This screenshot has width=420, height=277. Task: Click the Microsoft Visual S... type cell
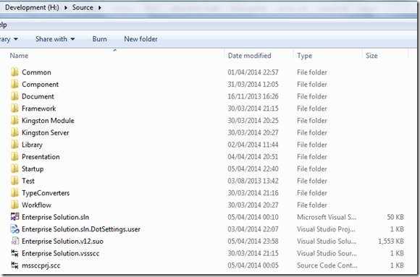click(x=327, y=217)
